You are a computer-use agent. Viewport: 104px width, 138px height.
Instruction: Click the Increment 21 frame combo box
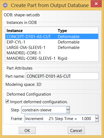[x=62, y=118]
